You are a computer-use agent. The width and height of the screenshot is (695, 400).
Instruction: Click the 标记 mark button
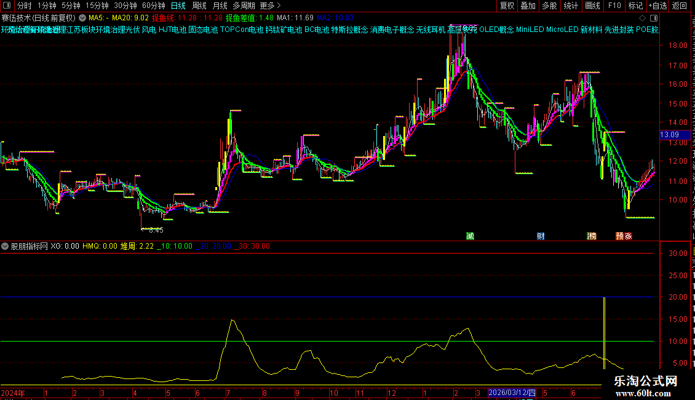tap(635, 6)
